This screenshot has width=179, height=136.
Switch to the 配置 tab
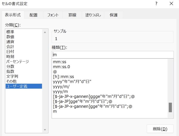33,15
